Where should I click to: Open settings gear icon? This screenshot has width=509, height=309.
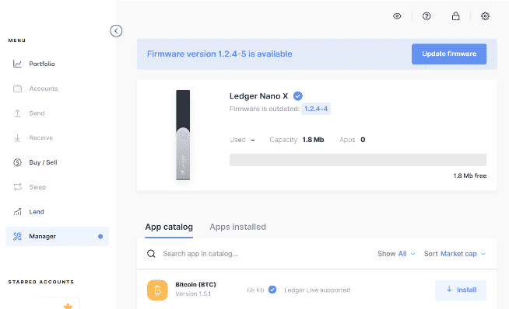485,16
